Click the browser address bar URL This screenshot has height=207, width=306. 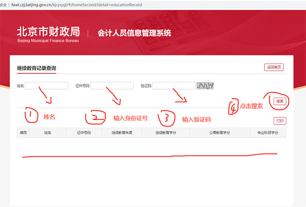pyautogui.click(x=76, y=4)
